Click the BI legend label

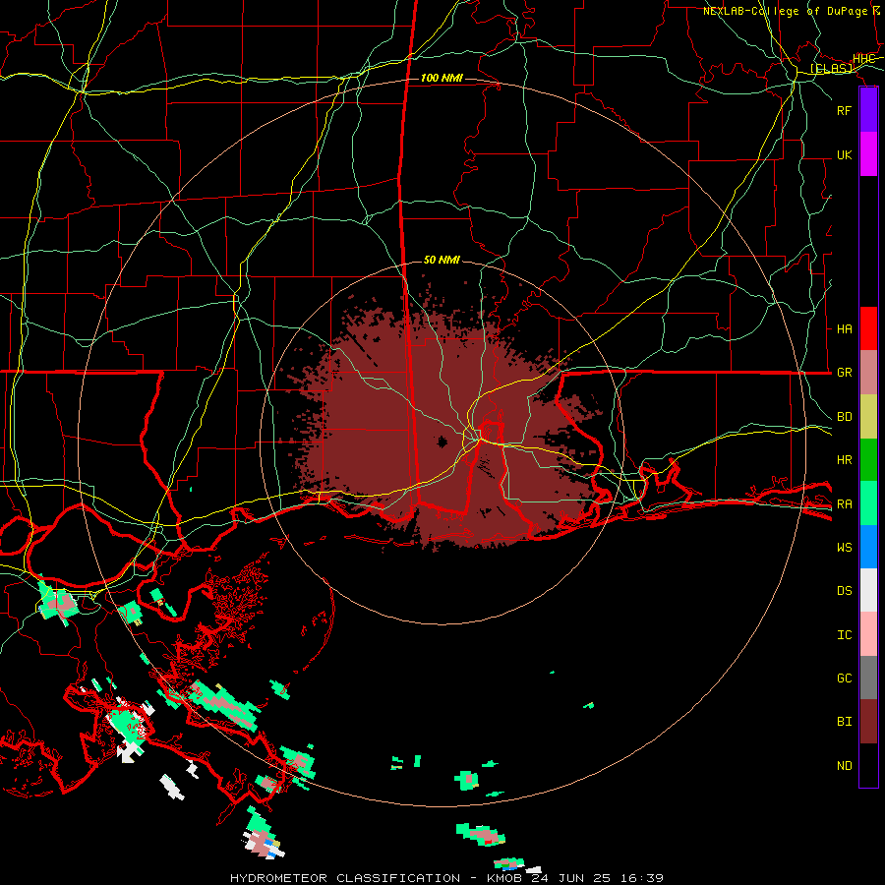click(x=845, y=722)
